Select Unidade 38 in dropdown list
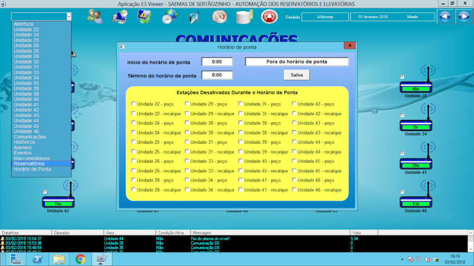The width and height of the screenshot is (474, 266). (x=26, y=88)
